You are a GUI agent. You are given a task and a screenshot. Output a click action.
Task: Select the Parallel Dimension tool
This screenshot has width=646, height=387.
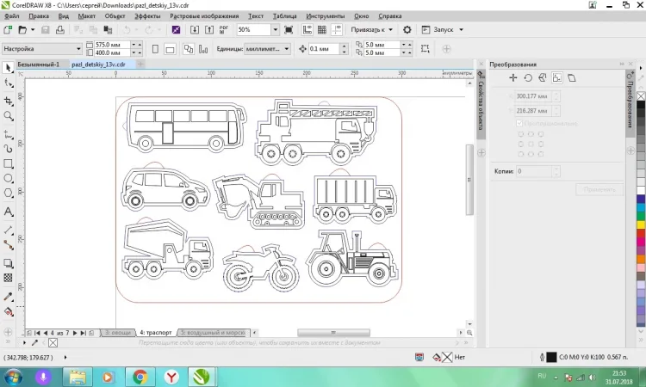click(9, 230)
